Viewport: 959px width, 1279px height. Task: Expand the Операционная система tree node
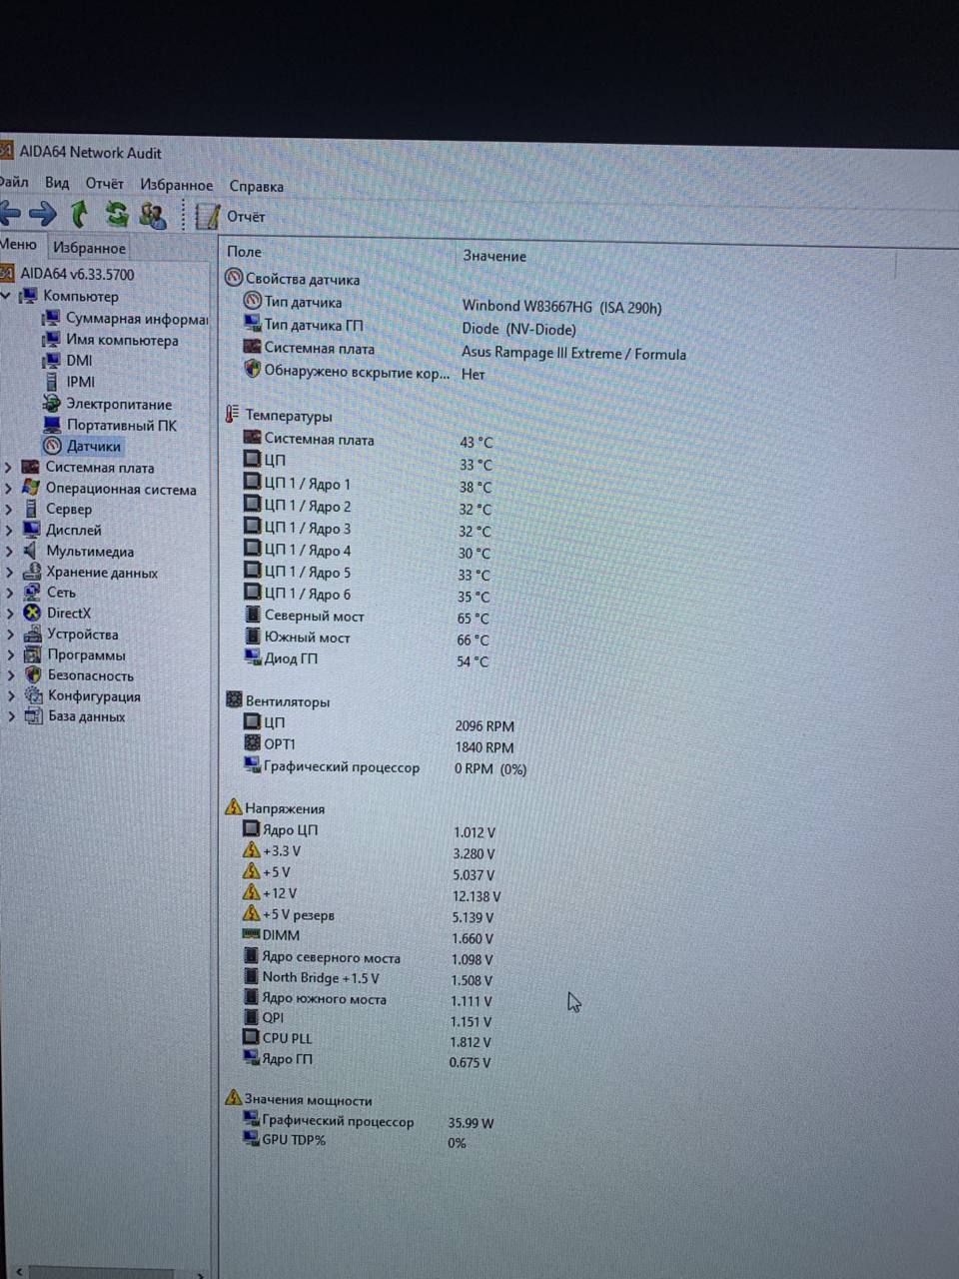pos(9,489)
